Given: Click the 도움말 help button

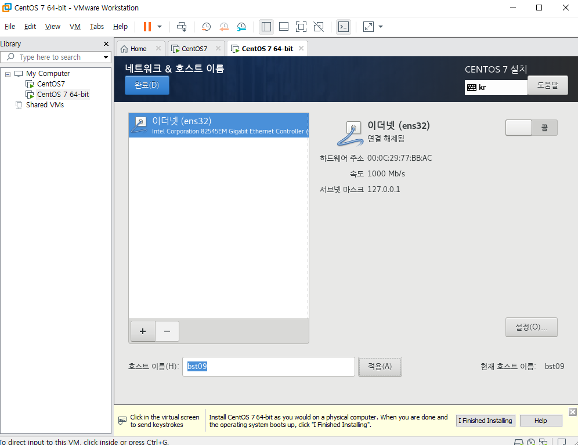Looking at the screenshot, I should [547, 85].
